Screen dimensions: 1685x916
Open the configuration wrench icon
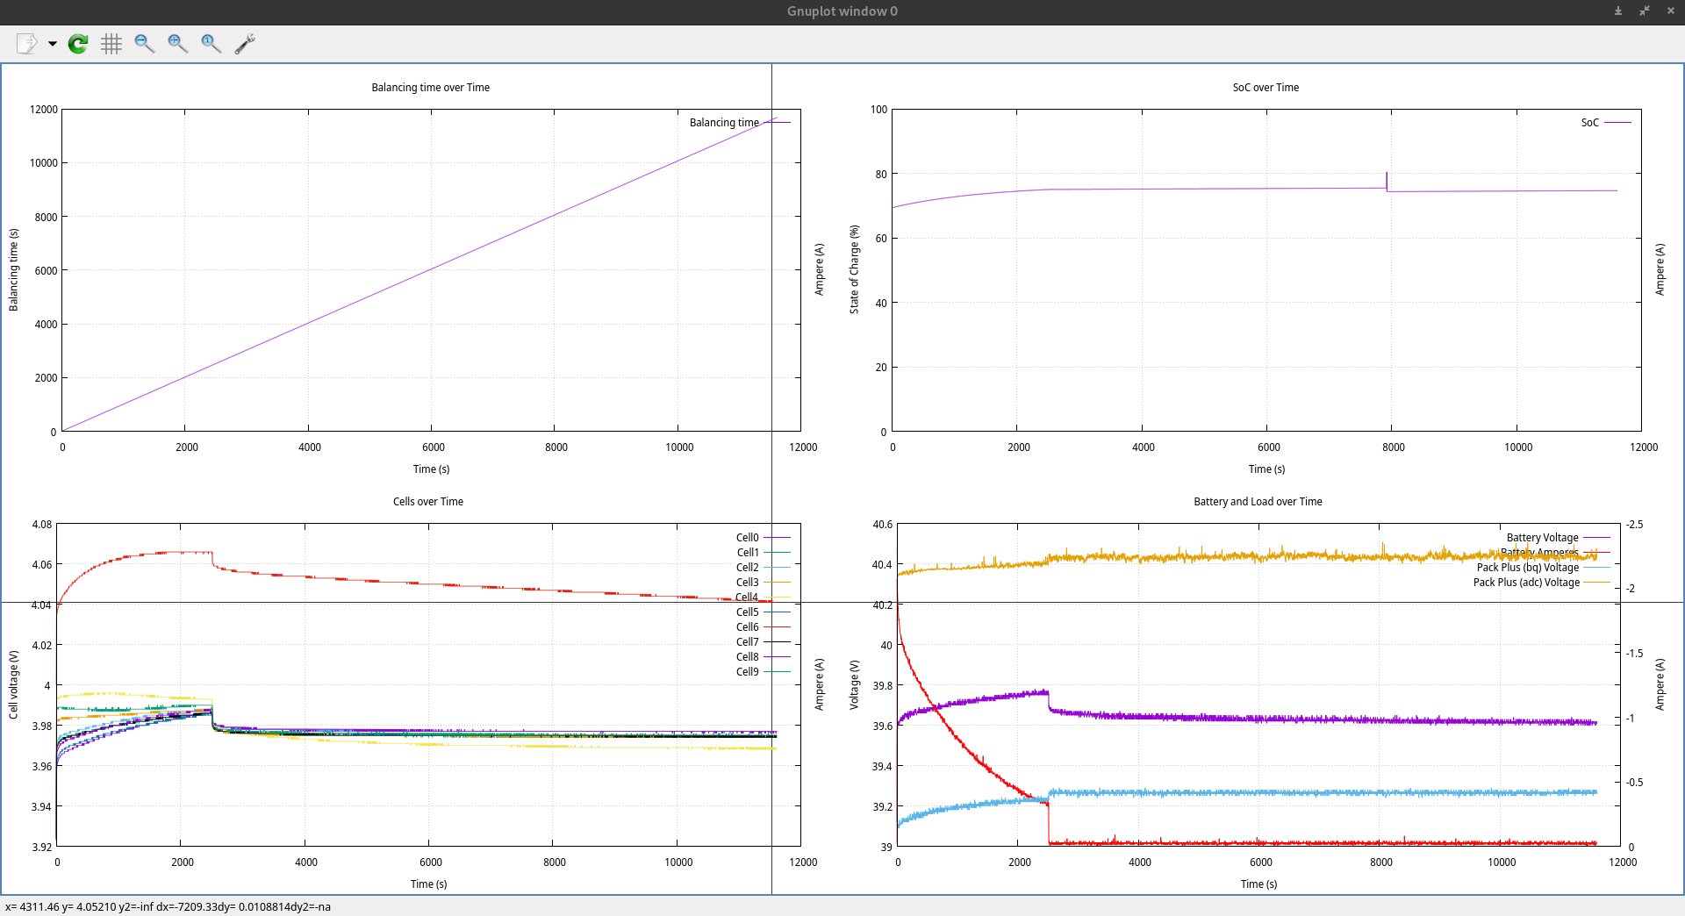[x=245, y=44]
